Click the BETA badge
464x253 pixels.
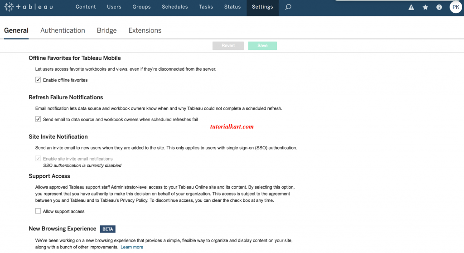(x=107, y=229)
